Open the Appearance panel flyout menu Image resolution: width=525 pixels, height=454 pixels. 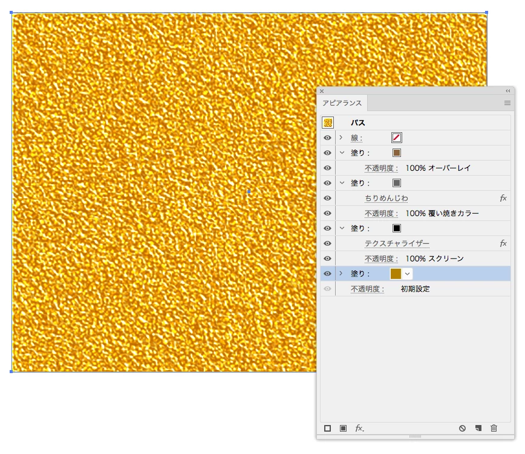coord(507,103)
